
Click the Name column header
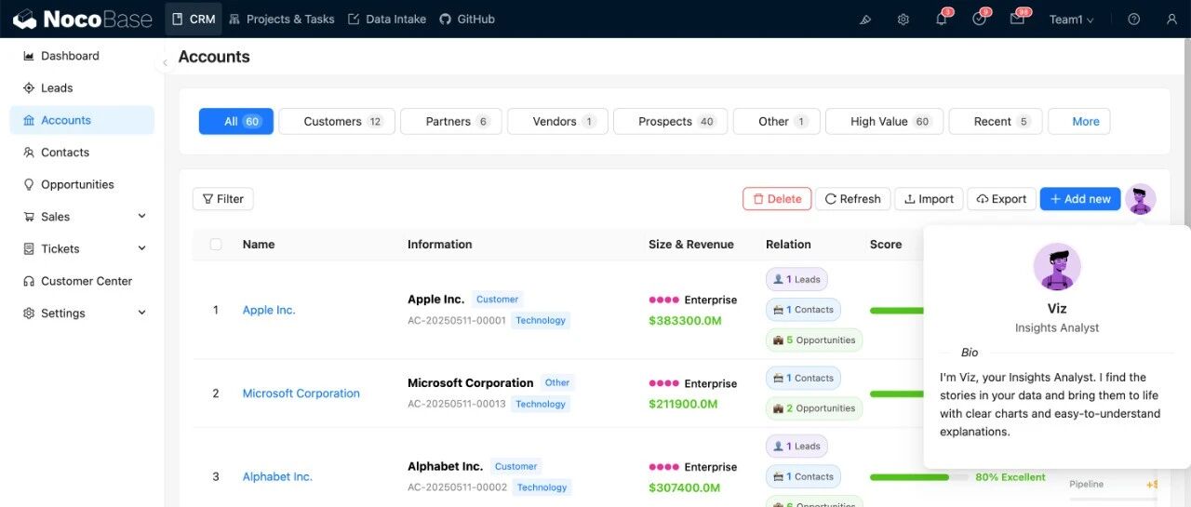point(259,245)
